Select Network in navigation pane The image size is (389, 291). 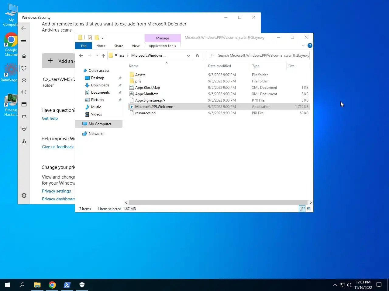tap(95, 134)
